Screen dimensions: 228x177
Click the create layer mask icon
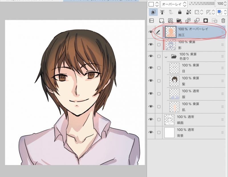(x=205, y=21)
